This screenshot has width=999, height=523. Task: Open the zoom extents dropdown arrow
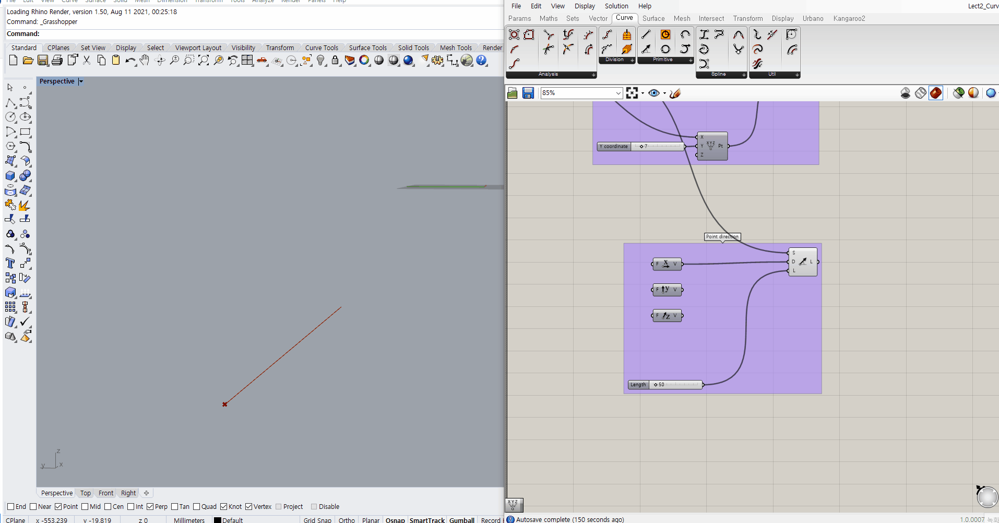(643, 93)
